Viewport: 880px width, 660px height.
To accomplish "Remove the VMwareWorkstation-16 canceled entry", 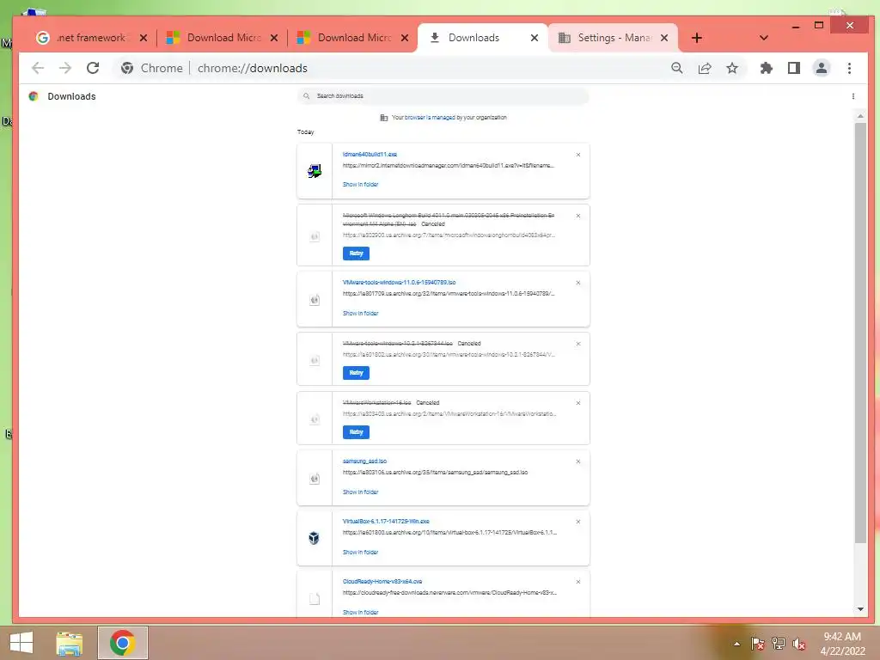I will 578,403.
